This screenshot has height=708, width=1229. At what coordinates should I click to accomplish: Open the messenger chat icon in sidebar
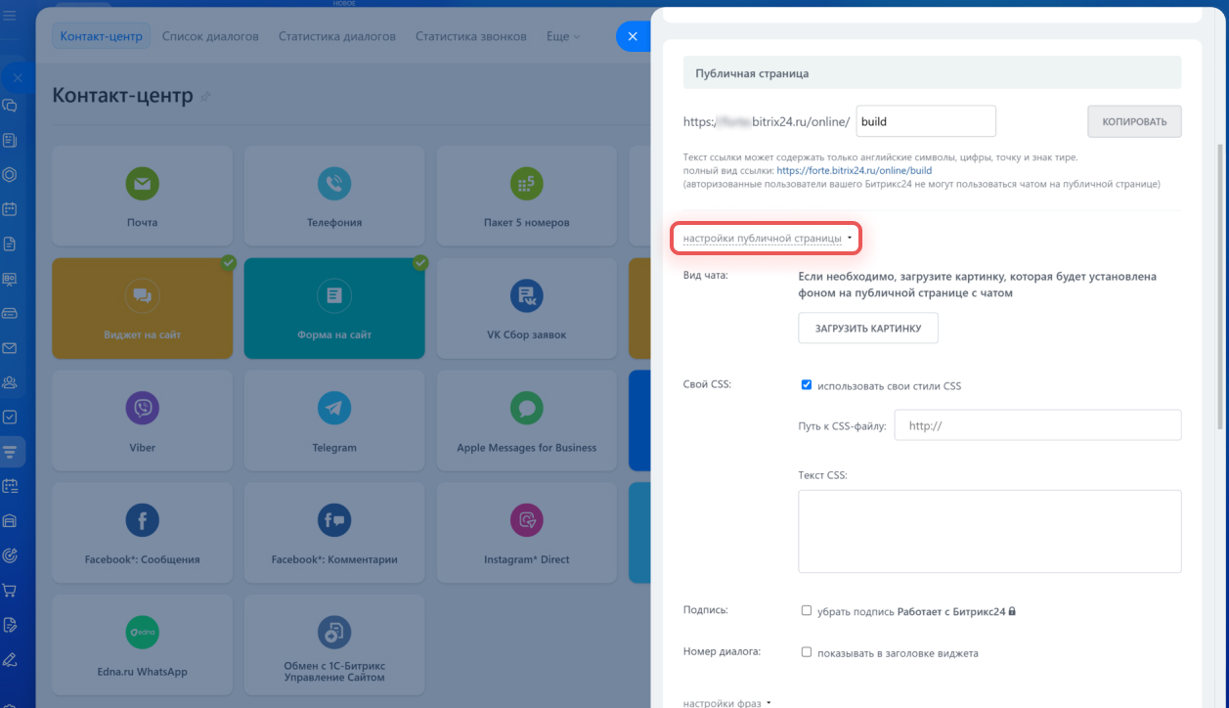tap(10, 106)
